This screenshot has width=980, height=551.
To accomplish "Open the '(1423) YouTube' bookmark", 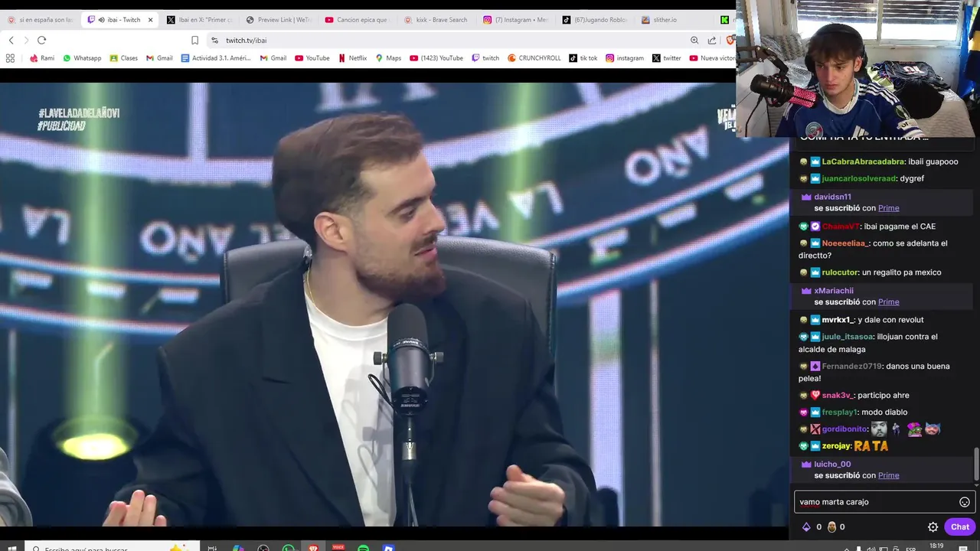I will tap(436, 58).
